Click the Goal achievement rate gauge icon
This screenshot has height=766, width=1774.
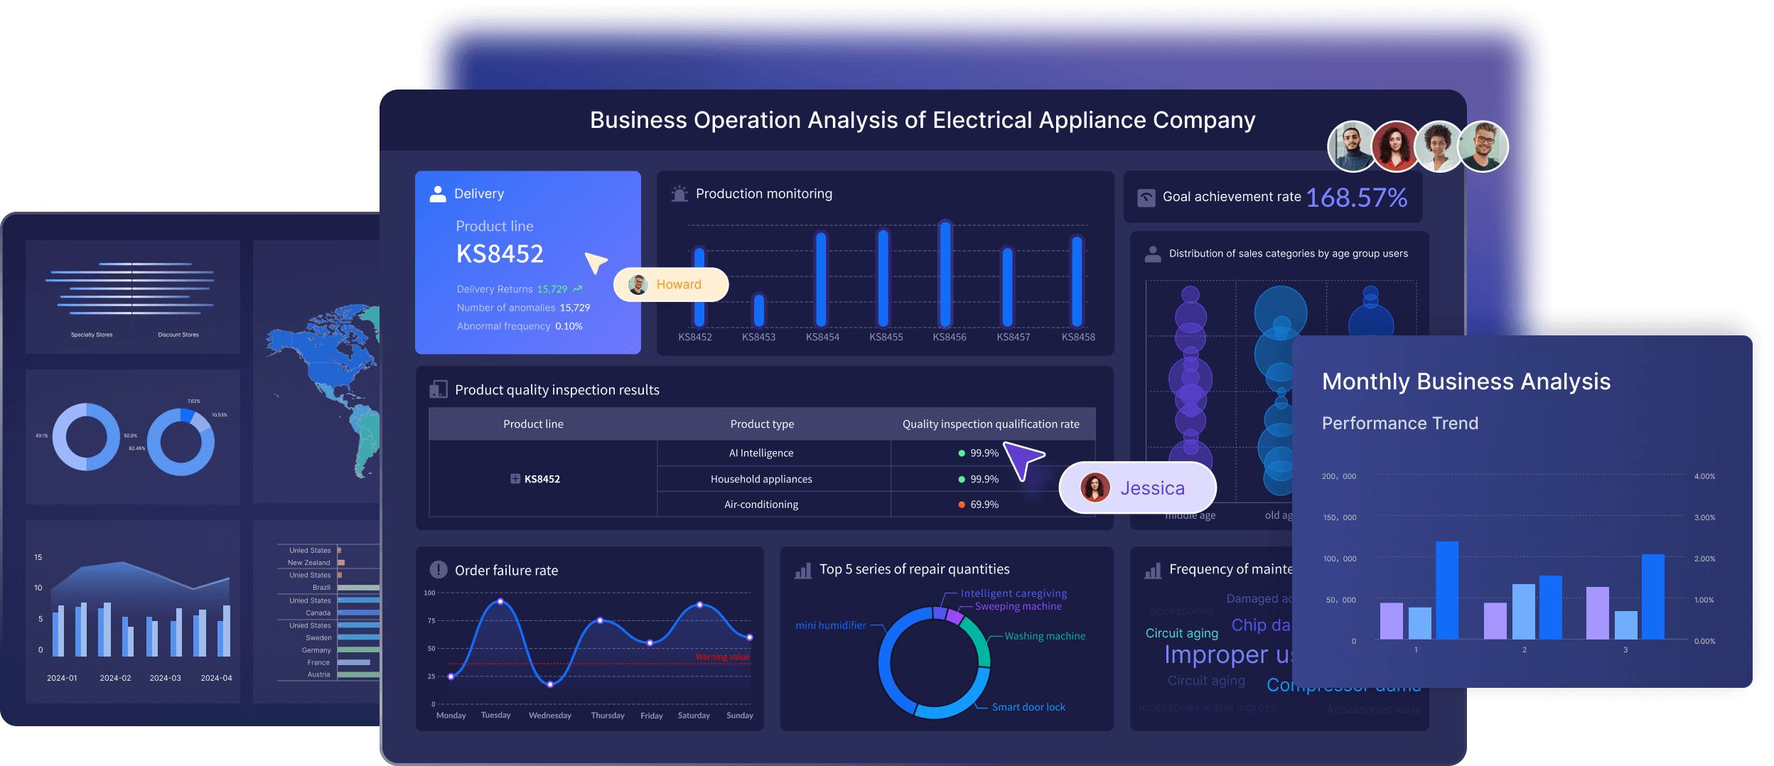click(x=1146, y=198)
